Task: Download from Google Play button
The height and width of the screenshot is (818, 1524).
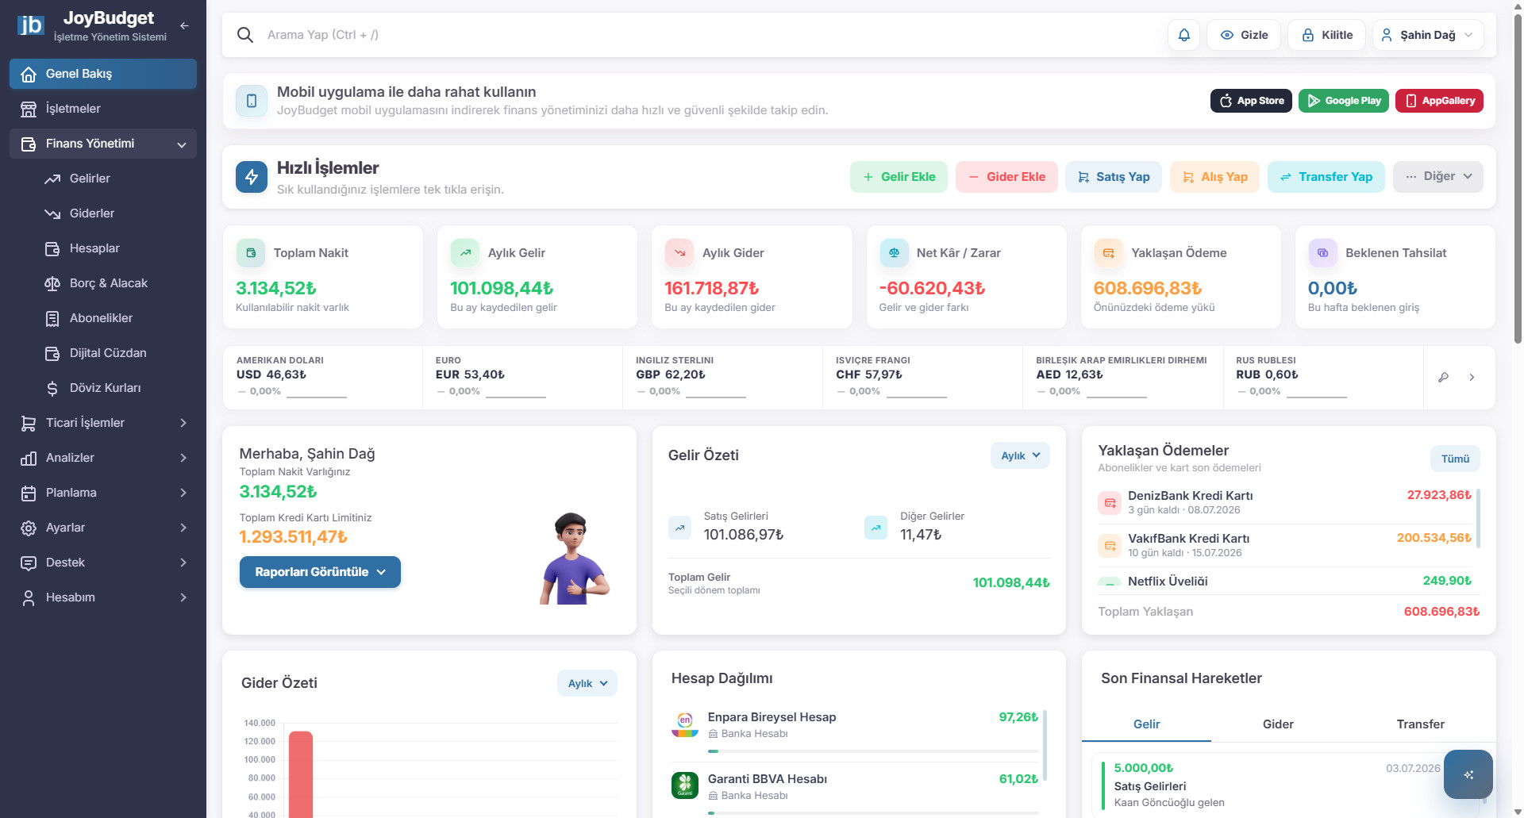Action: (x=1344, y=101)
